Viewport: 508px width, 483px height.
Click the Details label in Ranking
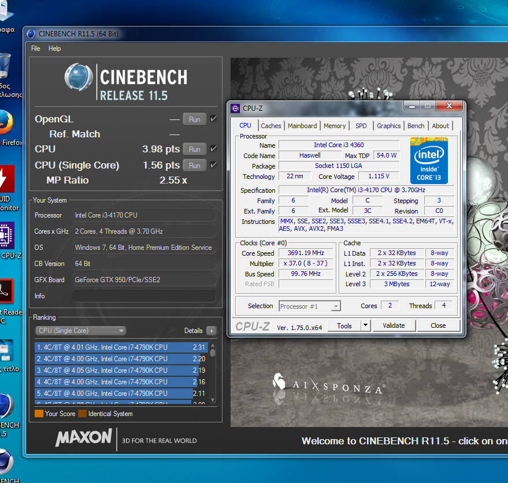point(194,331)
